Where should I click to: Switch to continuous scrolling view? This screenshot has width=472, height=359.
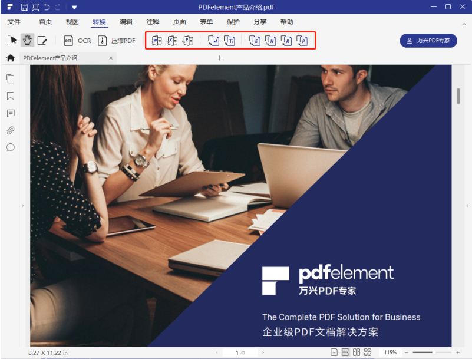[346, 352]
